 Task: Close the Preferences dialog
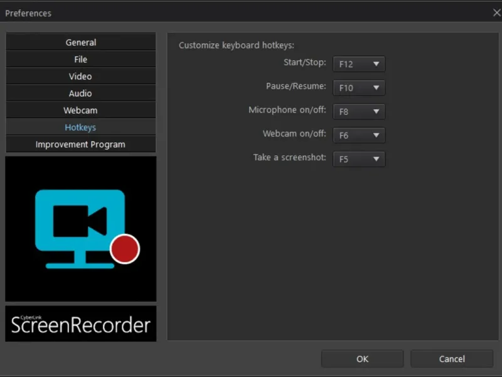496,13
